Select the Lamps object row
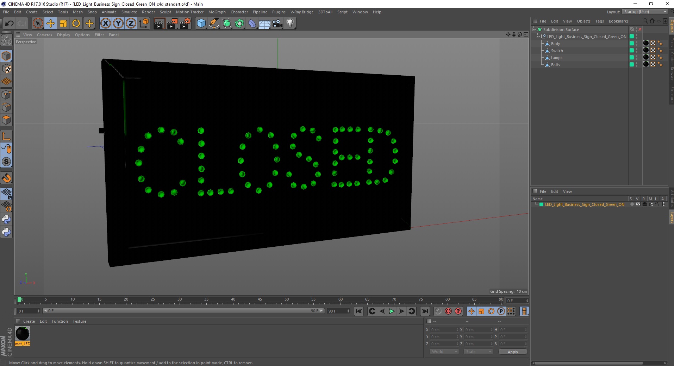674x366 pixels. pyautogui.click(x=556, y=58)
